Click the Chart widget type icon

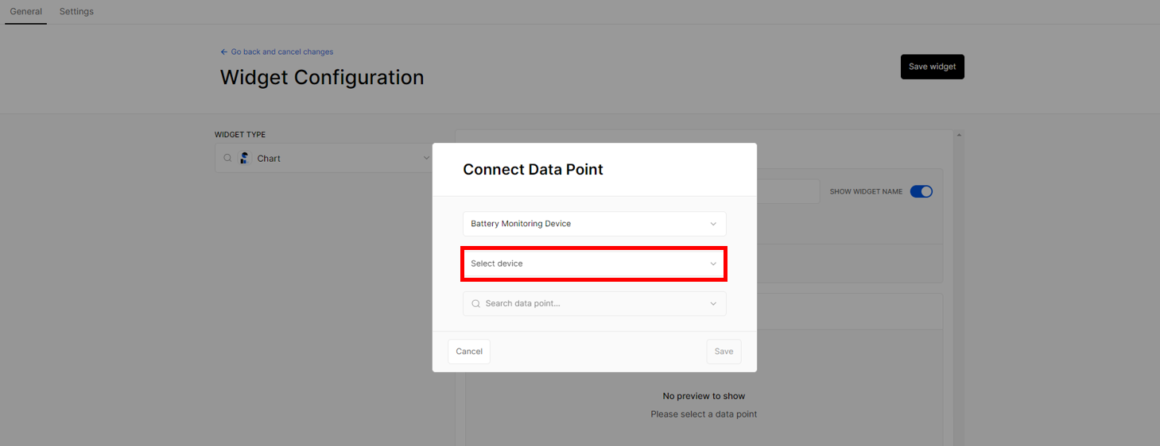[245, 158]
